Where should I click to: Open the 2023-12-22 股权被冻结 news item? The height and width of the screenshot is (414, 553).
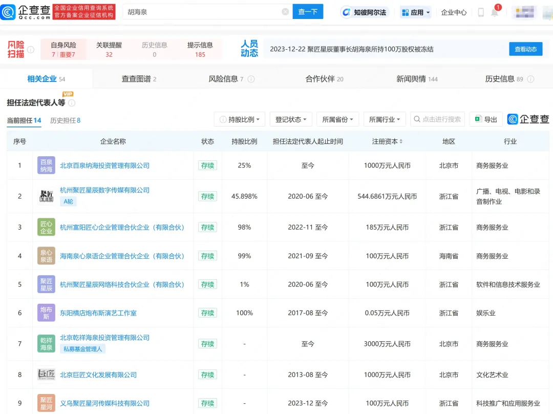(352, 49)
